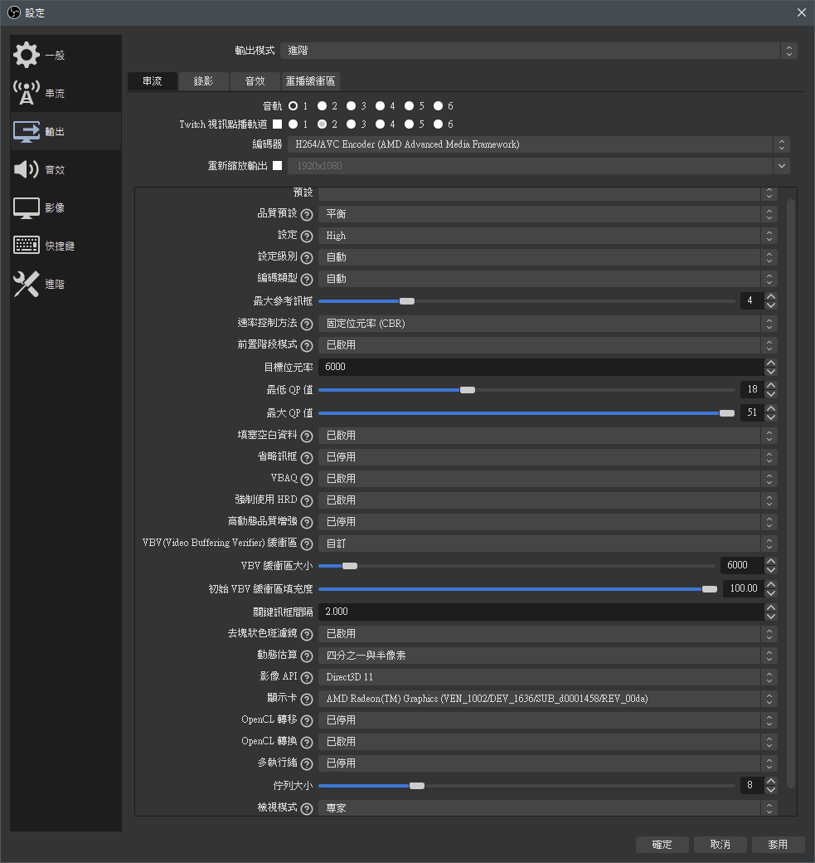Image resolution: width=815 pixels, height=863 pixels.
Task: Click the encoder settings vertical scrollbar
Action: 791,494
